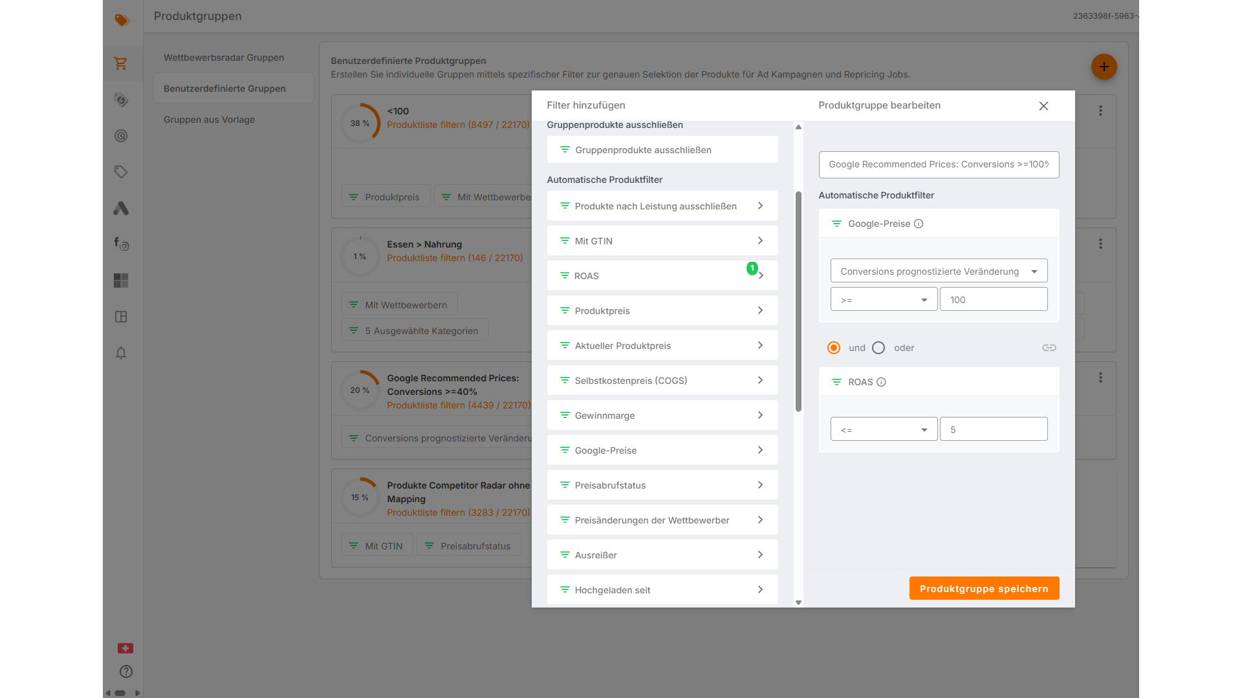Open three-dot menu for Google Recommended Prices group
The height and width of the screenshot is (698, 1242).
click(x=1100, y=377)
